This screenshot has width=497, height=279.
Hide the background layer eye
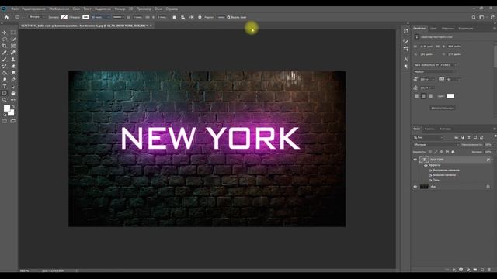pos(415,187)
